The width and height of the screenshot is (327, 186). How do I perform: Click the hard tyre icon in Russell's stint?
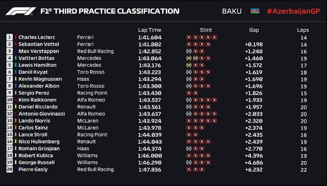click(x=189, y=162)
